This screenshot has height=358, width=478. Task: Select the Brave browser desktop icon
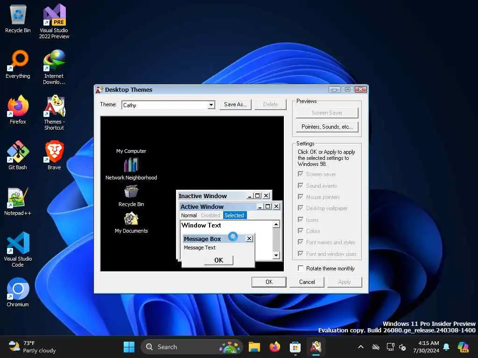click(x=54, y=156)
